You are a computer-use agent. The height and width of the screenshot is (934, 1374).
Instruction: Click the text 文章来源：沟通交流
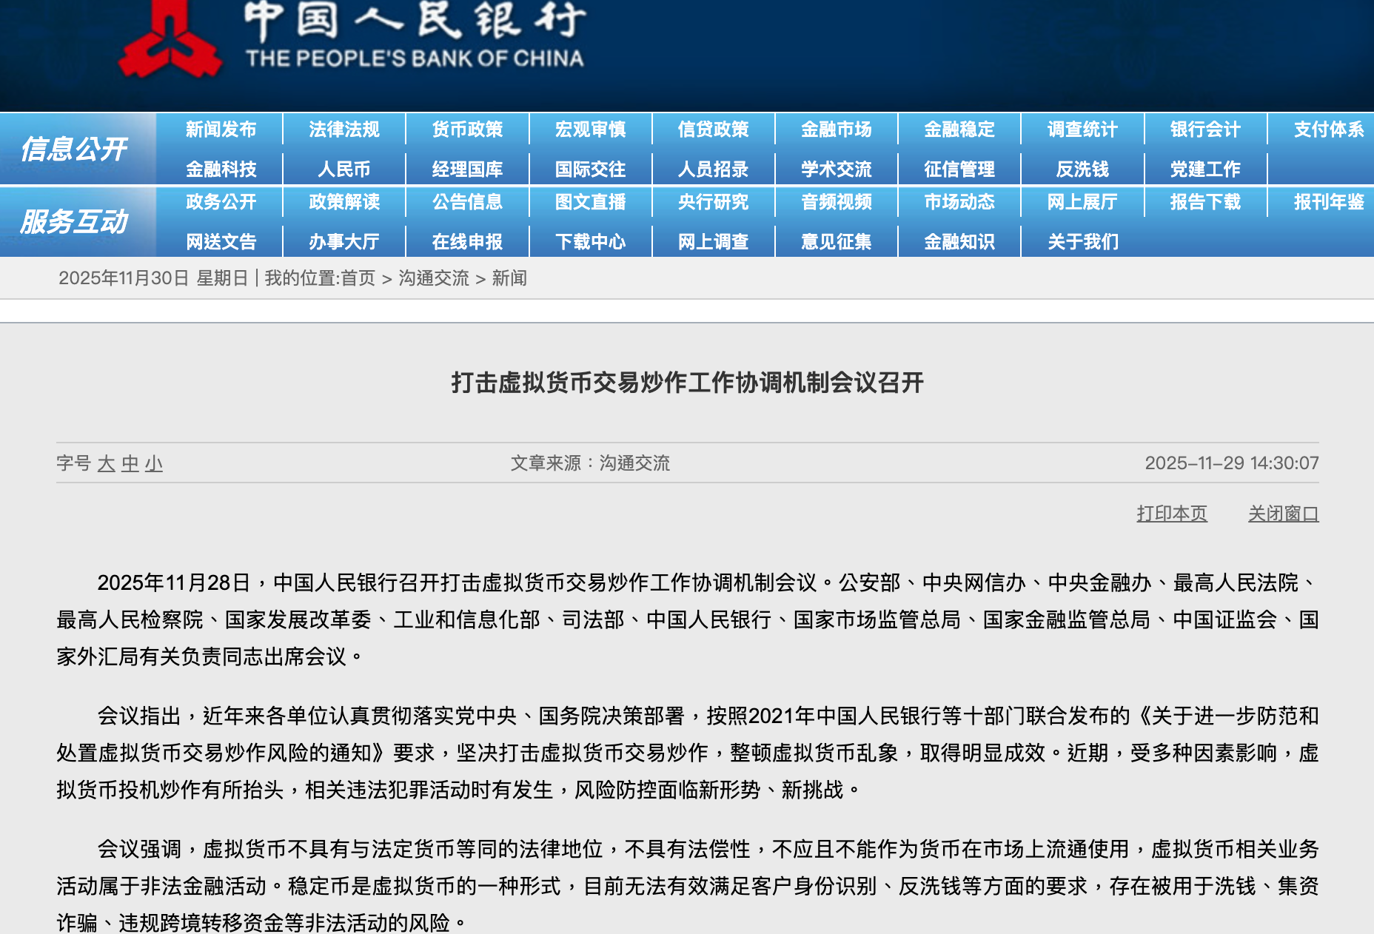[590, 463]
